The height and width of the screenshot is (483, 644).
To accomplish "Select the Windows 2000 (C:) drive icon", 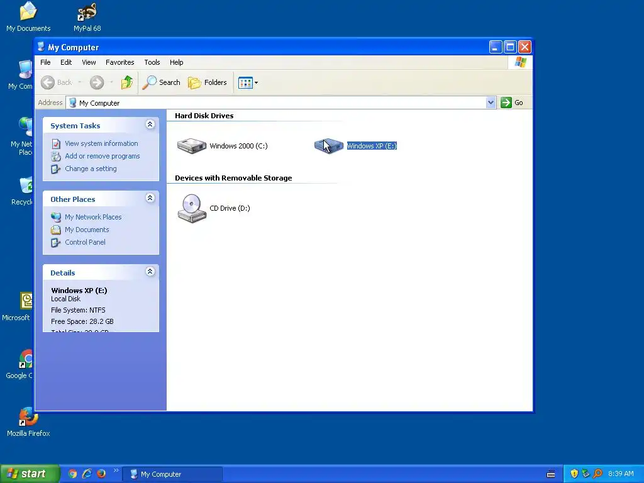I will 191,146.
